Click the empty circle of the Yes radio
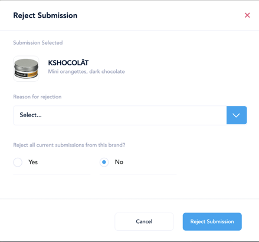 [18, 163]
